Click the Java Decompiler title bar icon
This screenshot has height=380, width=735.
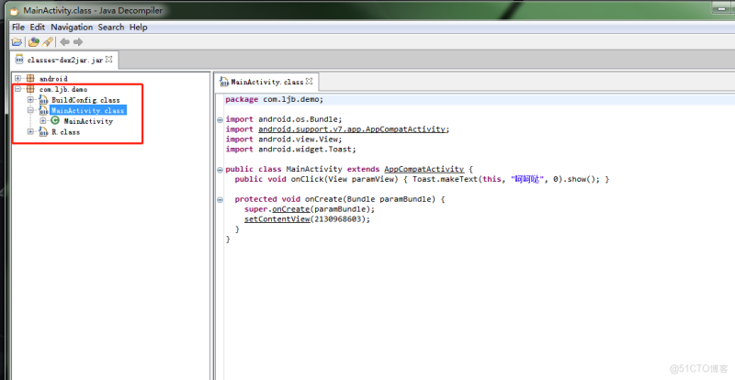tap(15, 10)
